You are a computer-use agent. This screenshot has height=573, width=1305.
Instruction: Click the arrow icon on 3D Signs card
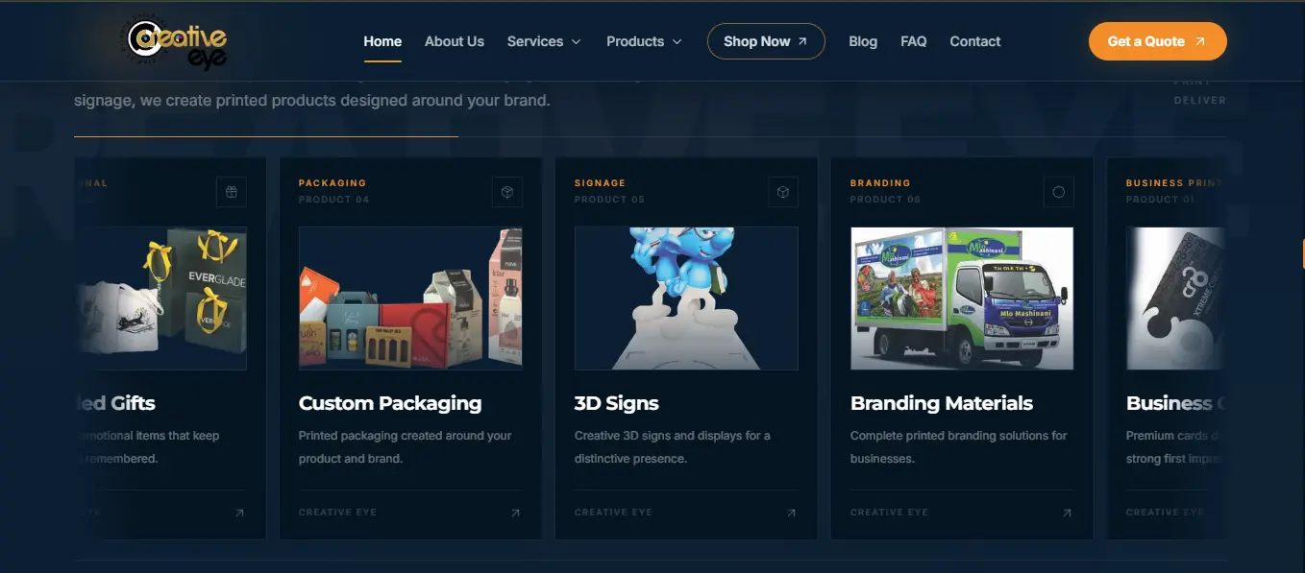click(x=791, y=513)
